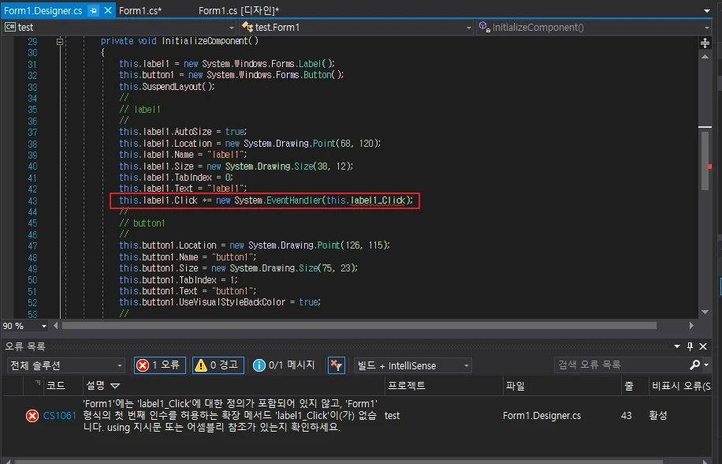Click the 검색 오류 목록 search field
The height and width of the screenshot is (464, 722).
point(619,365)
